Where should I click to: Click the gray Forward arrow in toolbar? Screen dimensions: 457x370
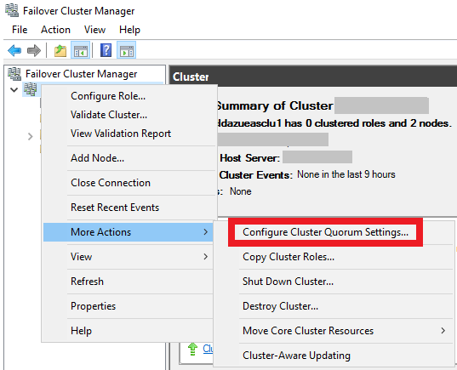click(34, 50)
